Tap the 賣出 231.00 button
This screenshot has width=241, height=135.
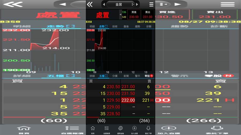tap(148, 15)
